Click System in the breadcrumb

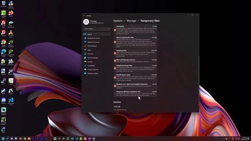[x=118, y=21]
